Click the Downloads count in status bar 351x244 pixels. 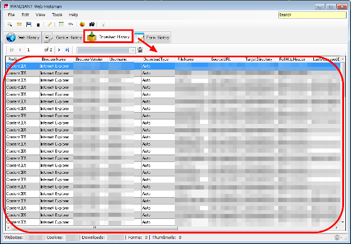coord(102,237)
